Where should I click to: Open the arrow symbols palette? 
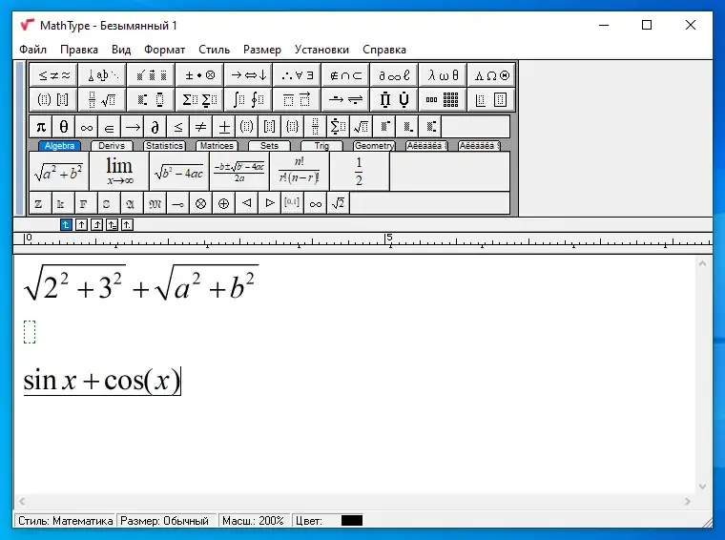[248, 75]
